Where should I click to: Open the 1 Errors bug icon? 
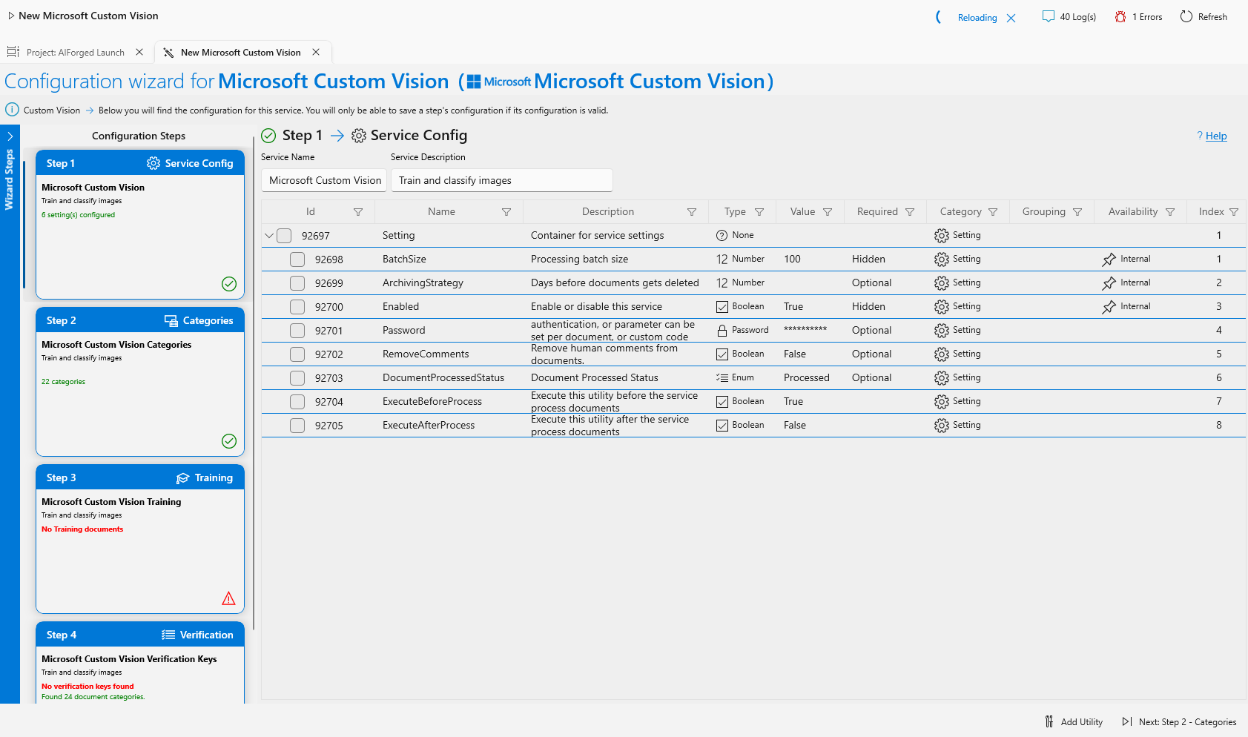click(x=1120, y=16)
